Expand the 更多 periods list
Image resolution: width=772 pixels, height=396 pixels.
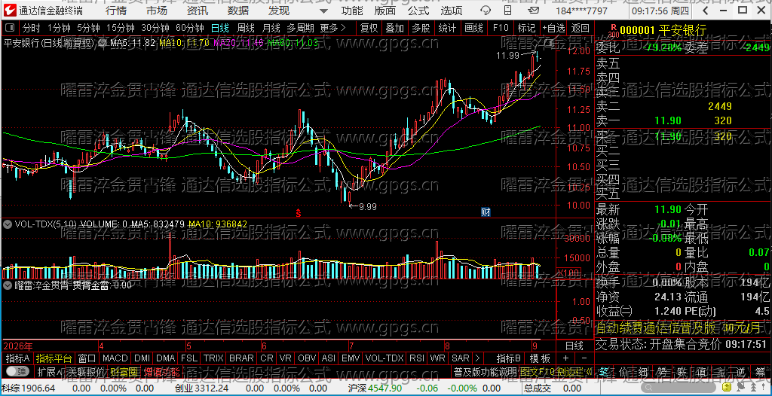(332, 28)
